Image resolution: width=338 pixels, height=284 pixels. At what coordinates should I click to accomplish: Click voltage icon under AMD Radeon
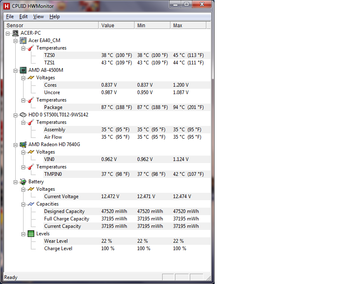[31, 152]
